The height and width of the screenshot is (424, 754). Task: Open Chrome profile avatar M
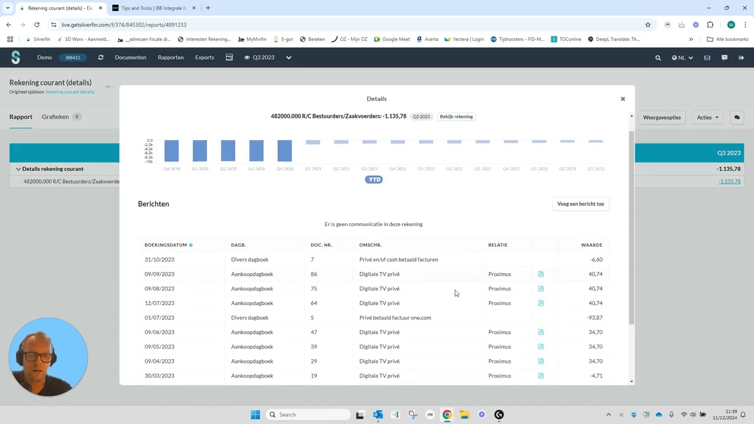[731, 25]
